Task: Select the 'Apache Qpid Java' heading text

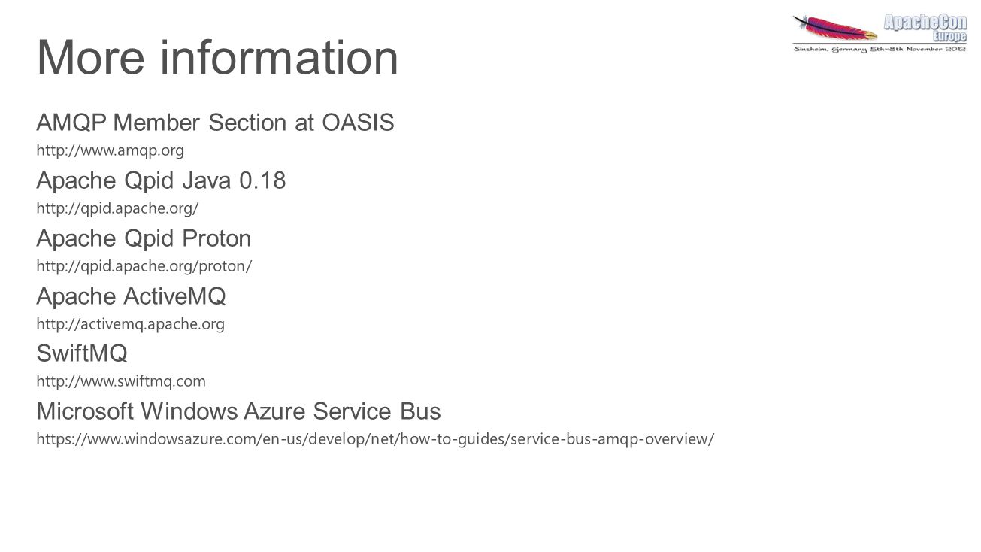Action: (134, 181)
